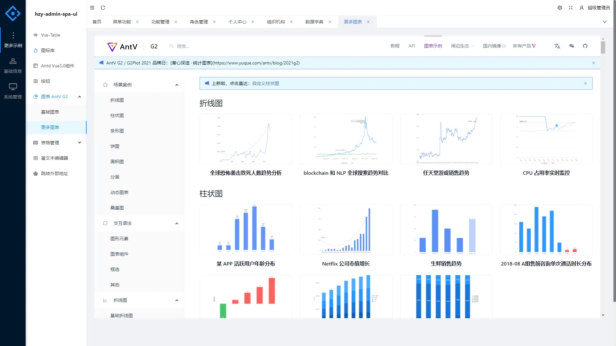Click the Vxe-Table menu icon
This screenshot has height=346, width=616.
[35, 35]
